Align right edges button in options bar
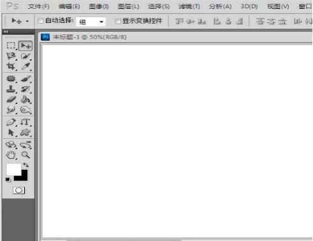 pyautogui.click(x=240, y=21)
